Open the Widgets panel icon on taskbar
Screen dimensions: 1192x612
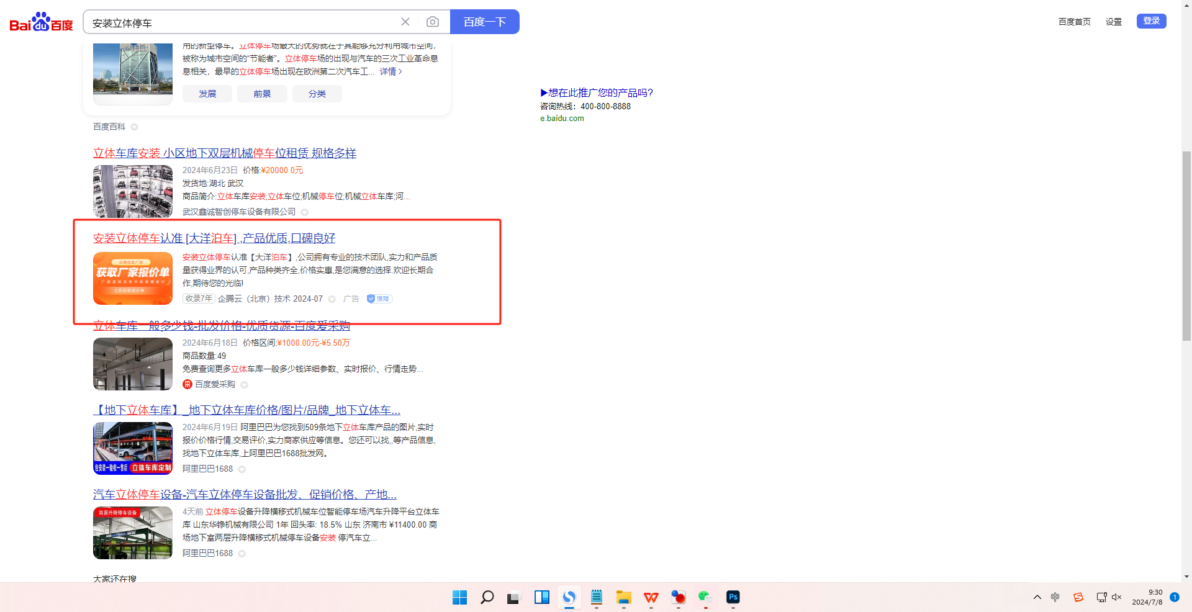542,597
